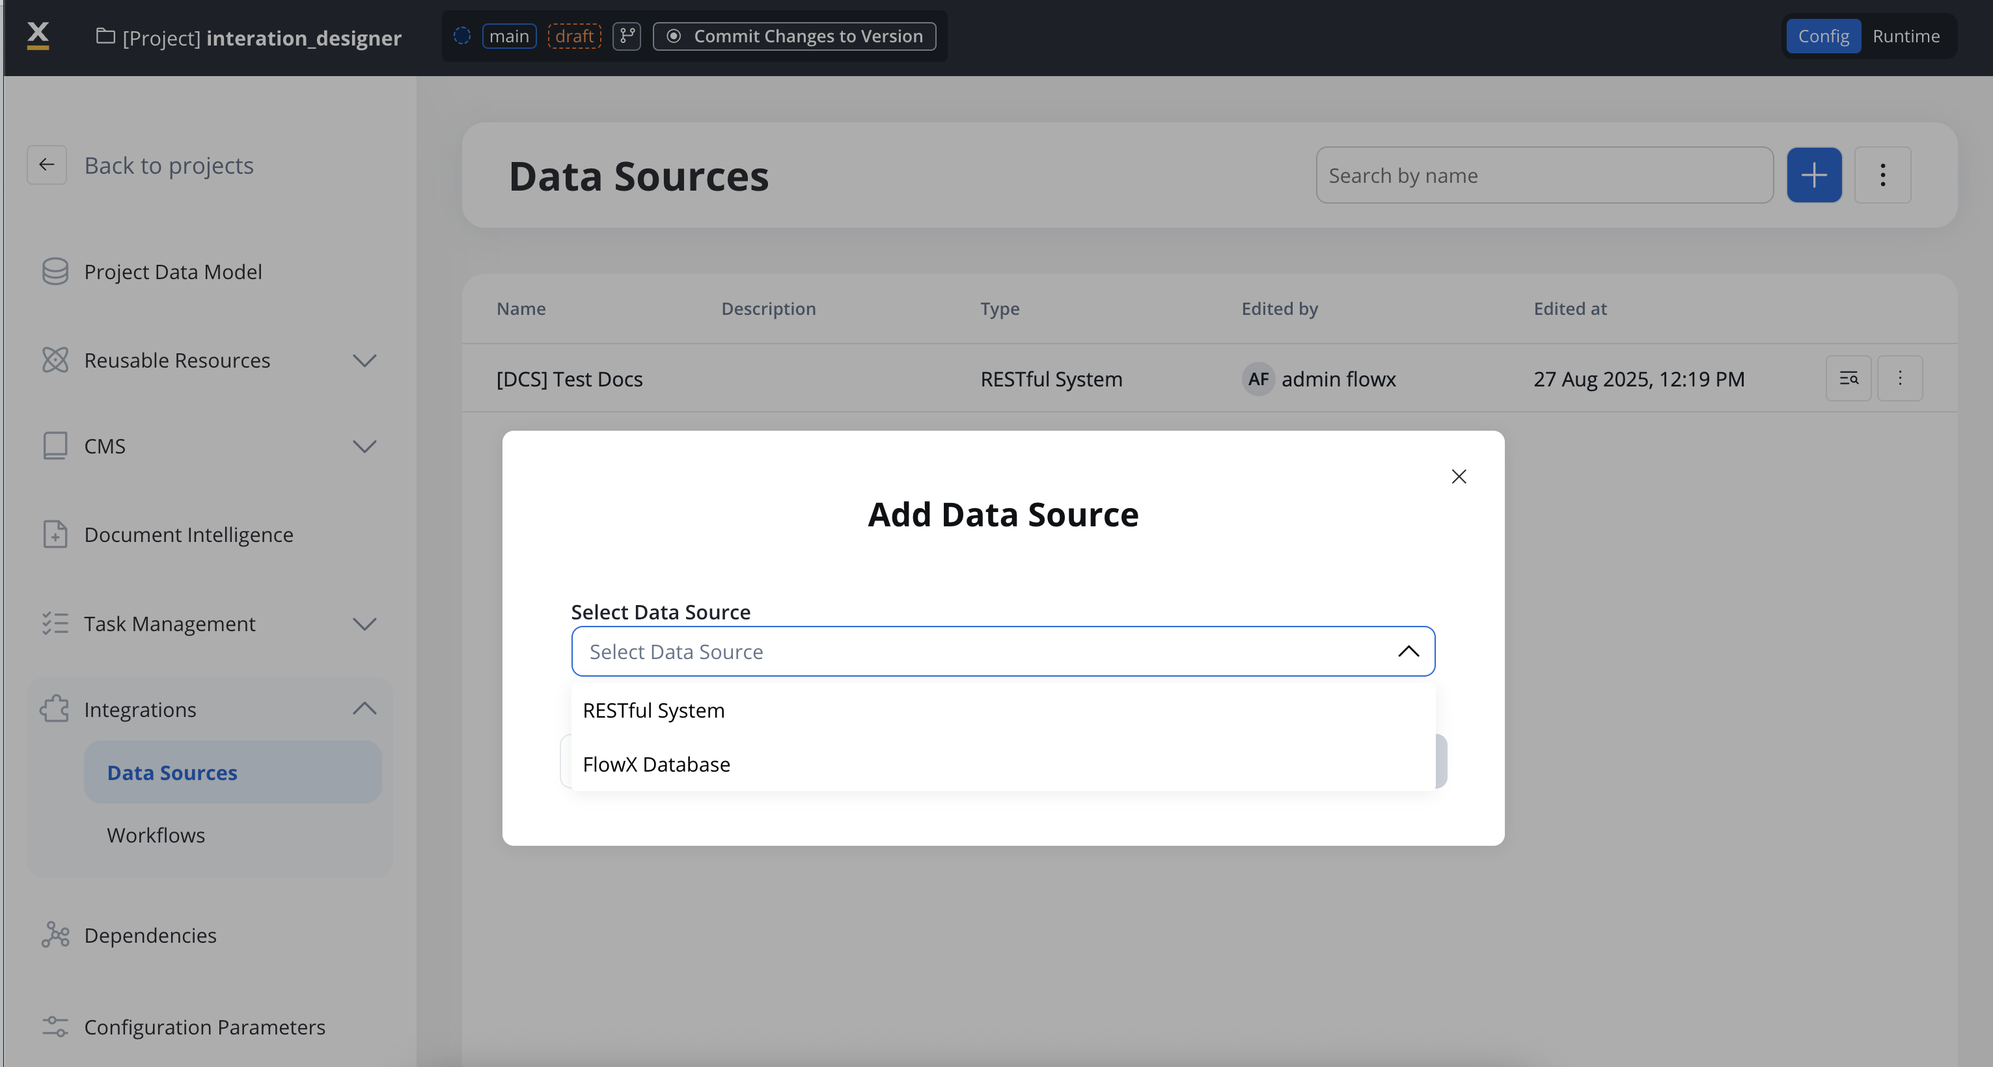Click the Search by name field
The image size is (1993, 1067).
click(x=1543, y=176)
